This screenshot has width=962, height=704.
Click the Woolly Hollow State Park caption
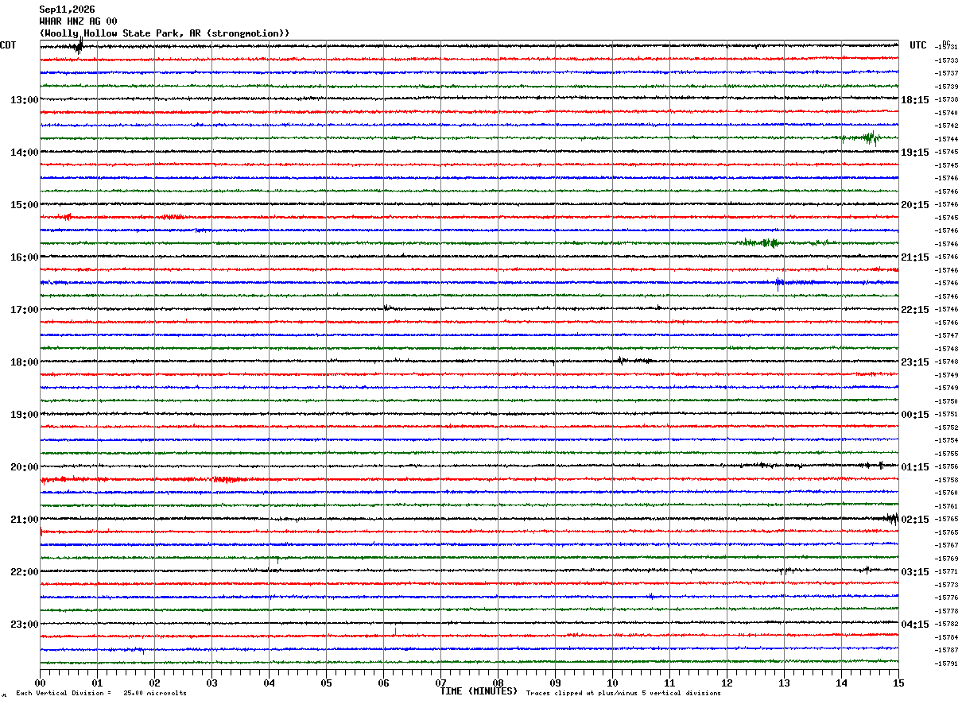coord(165,33)
